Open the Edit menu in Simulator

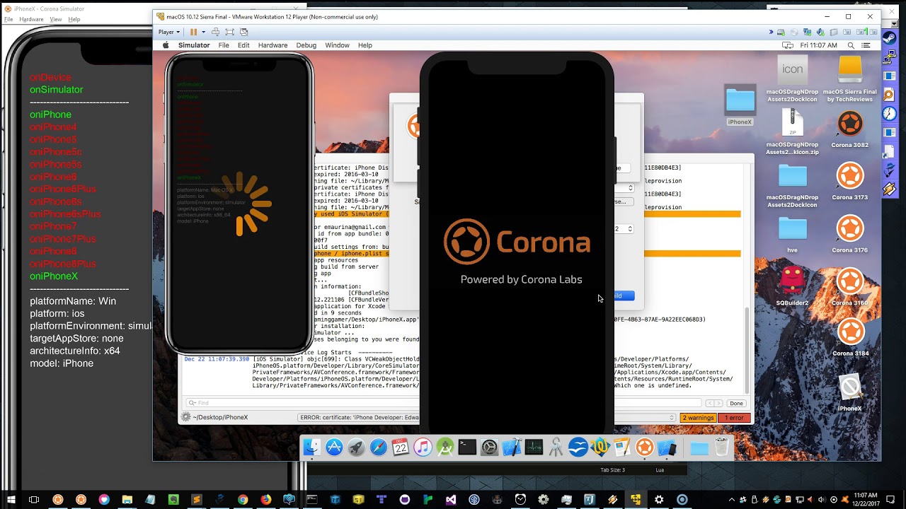[x=243, y=45]
